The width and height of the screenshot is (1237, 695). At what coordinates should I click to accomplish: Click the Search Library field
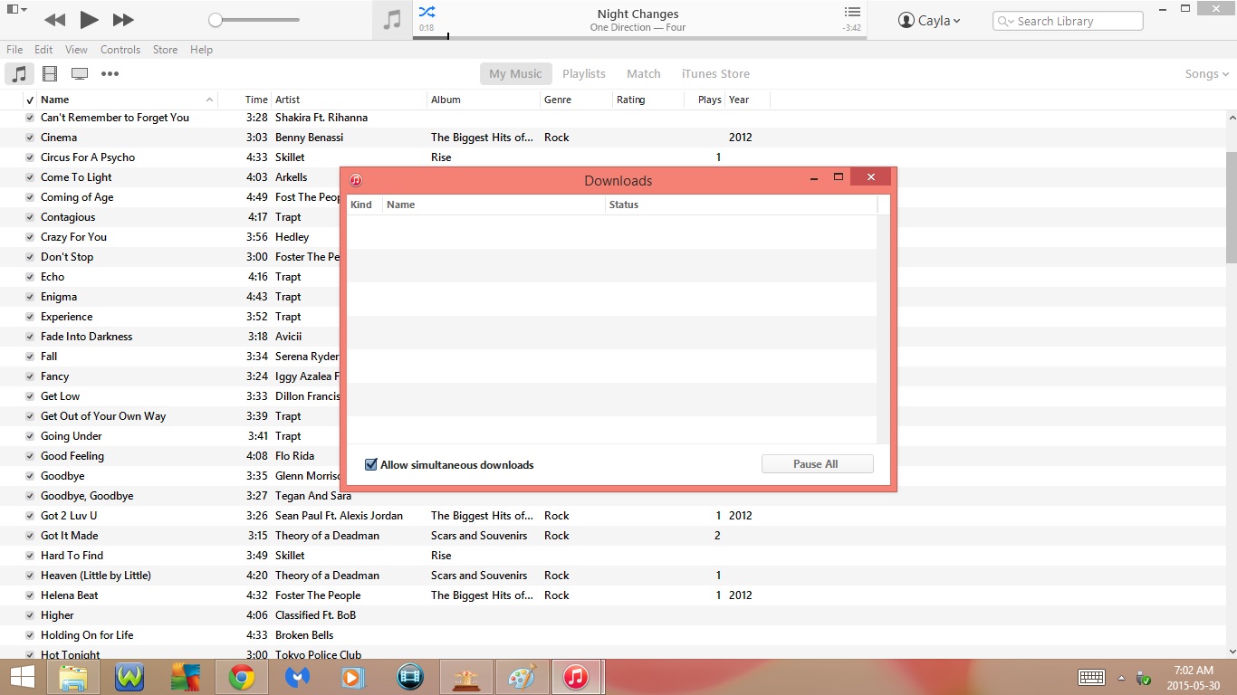point(1068,21)
